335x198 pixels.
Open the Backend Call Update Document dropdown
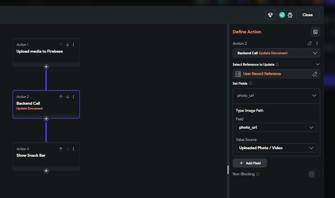click(276, 53)
